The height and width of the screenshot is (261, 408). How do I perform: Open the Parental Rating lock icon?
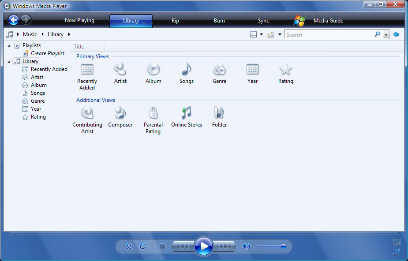[153, 113]
